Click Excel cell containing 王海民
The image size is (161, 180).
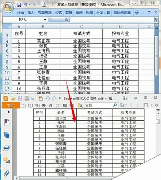(43, 51)
